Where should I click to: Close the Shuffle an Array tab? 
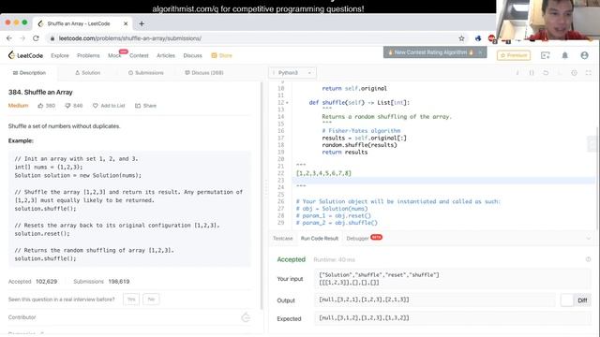(126, 23)
